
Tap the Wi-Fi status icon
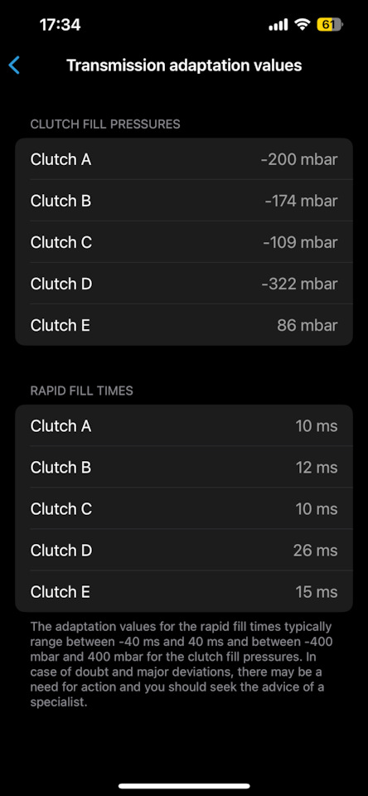pyautogui.click(x=303, y=24)
